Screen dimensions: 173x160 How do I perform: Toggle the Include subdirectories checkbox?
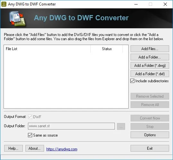point(132,81)
